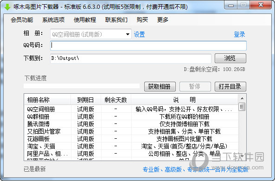
Task: Open the 会员功能 menu
Action: point(22,19)
